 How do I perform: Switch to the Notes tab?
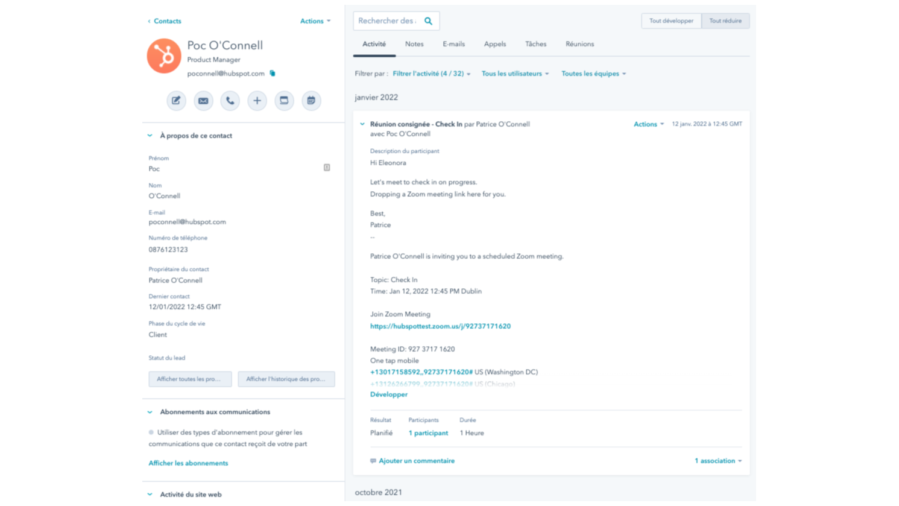click(x=414, y=43)
